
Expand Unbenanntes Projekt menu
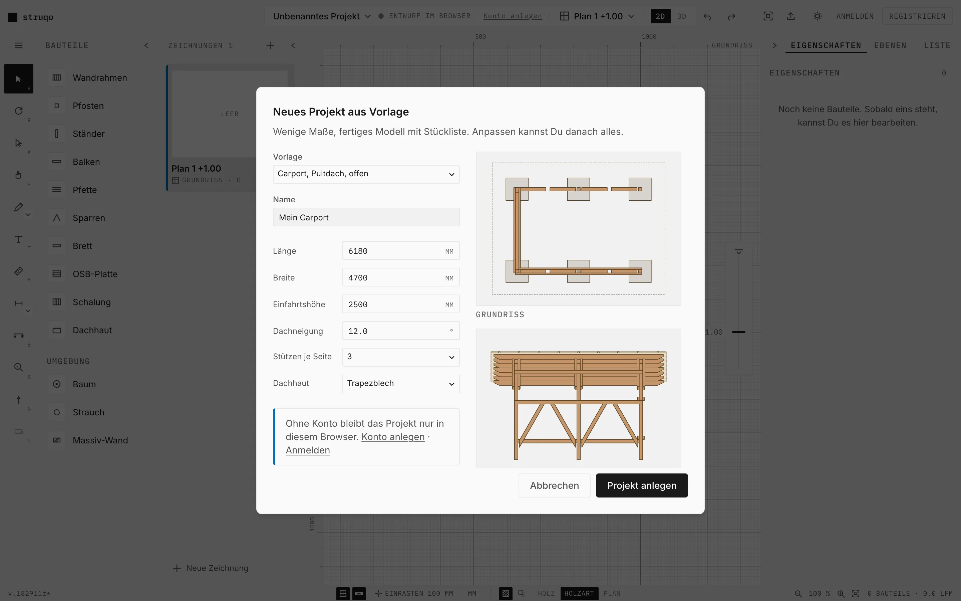click(x=322, y=16)
